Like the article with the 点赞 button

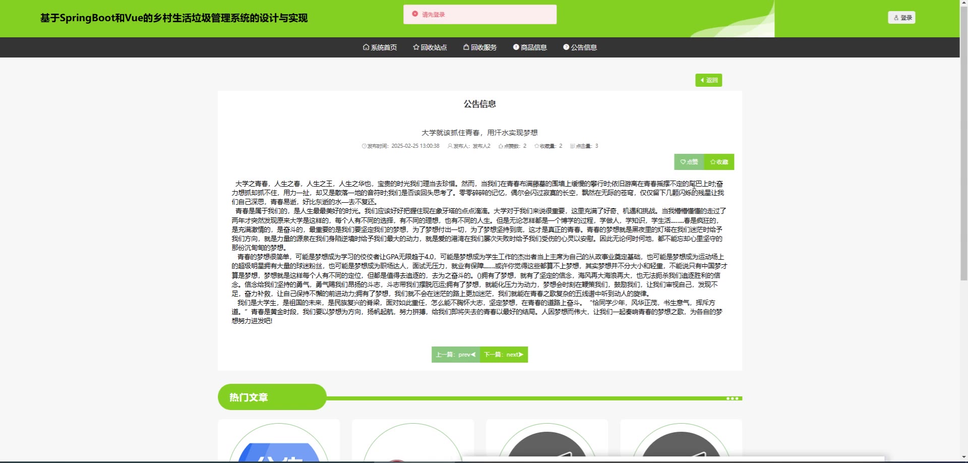[689, 162]
